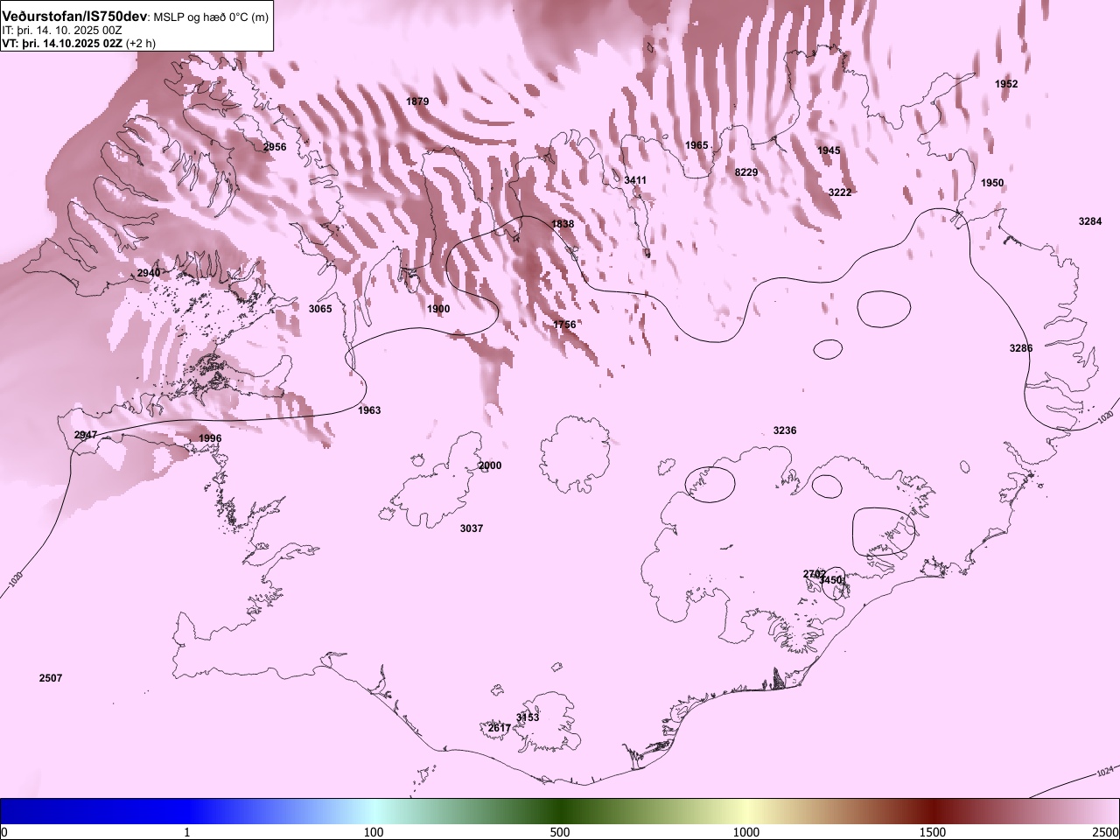Screen dimensions: 1120x840
Task: Click the 3222 height label
Action: pyautogui.click(x=840, y=192)
